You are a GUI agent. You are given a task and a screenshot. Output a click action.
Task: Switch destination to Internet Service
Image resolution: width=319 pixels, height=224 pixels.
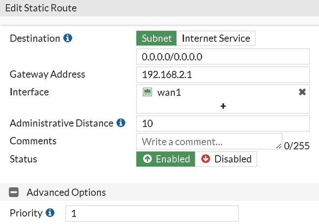point(216,38)
